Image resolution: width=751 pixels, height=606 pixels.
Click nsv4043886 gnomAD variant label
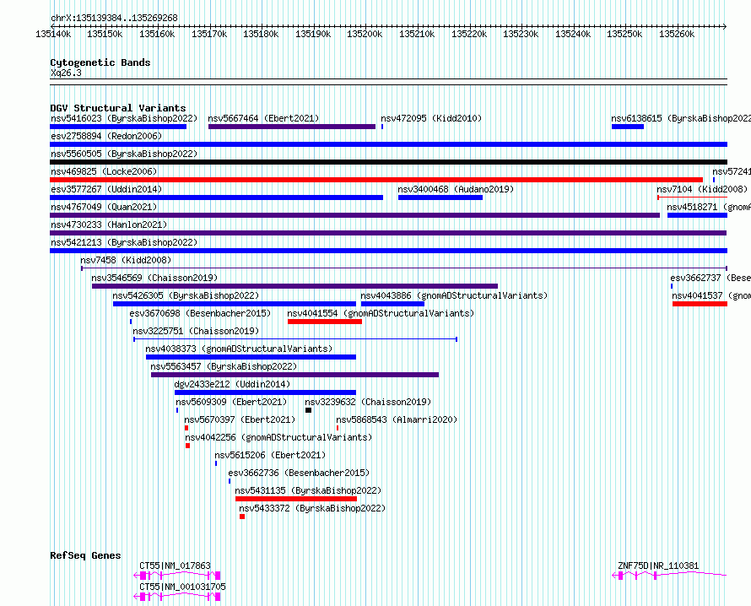pos(454,295)
